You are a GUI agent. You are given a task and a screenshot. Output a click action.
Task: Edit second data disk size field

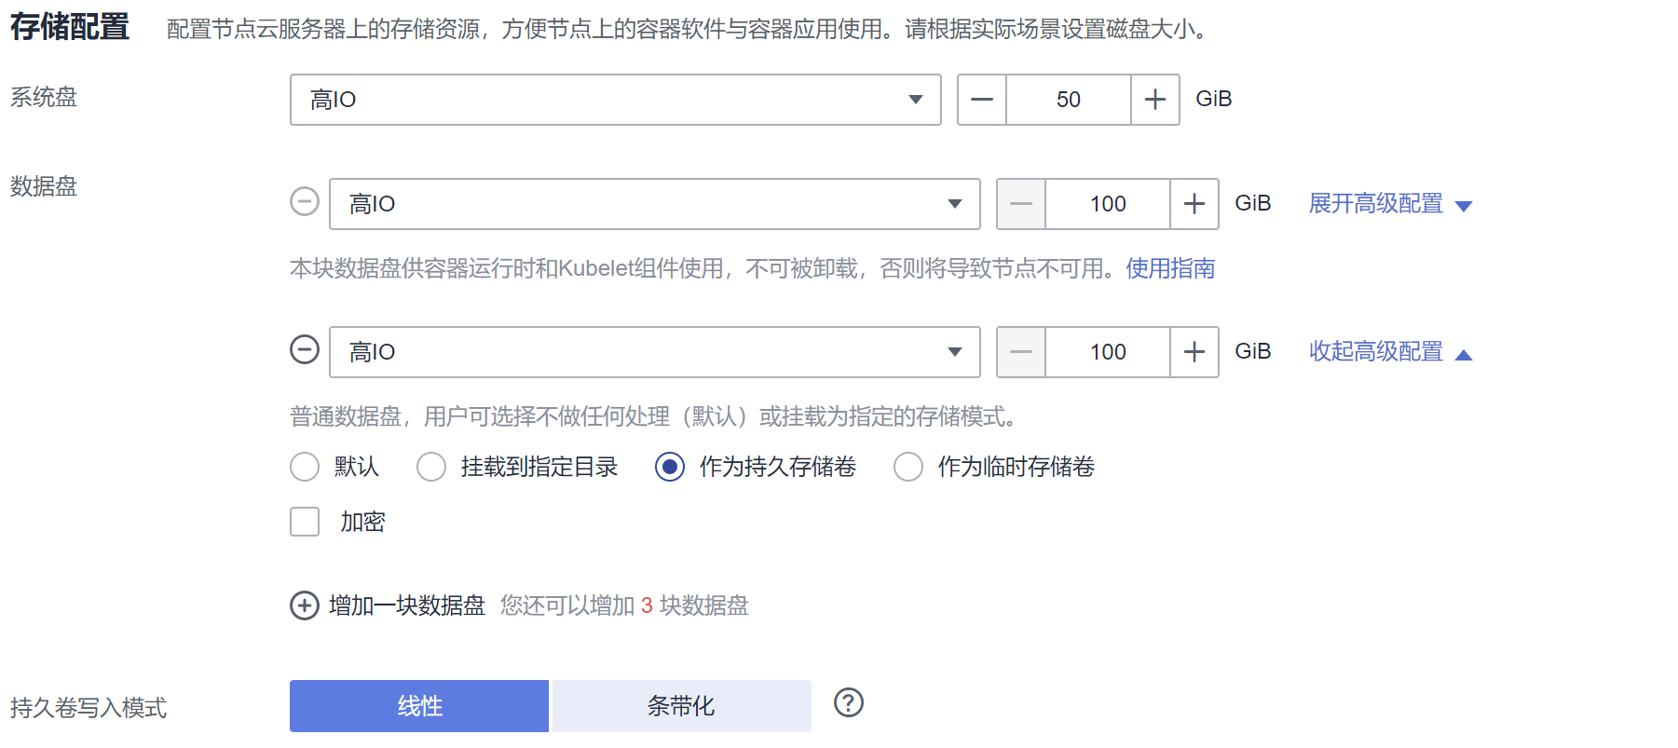tap(1108, 352)
